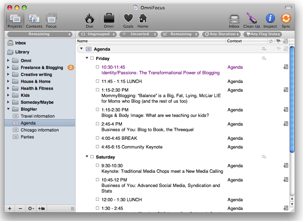This screenshot has width=303, height=221.
Task: Open the Any Duration filter dropdown
Action: pyautogui.click(x=222, y=34)
